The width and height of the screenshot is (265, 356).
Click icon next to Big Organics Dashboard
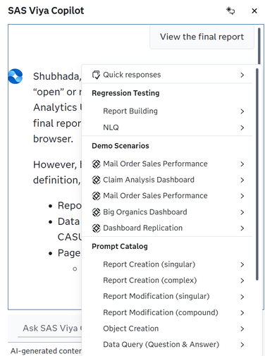click(96, 212)
